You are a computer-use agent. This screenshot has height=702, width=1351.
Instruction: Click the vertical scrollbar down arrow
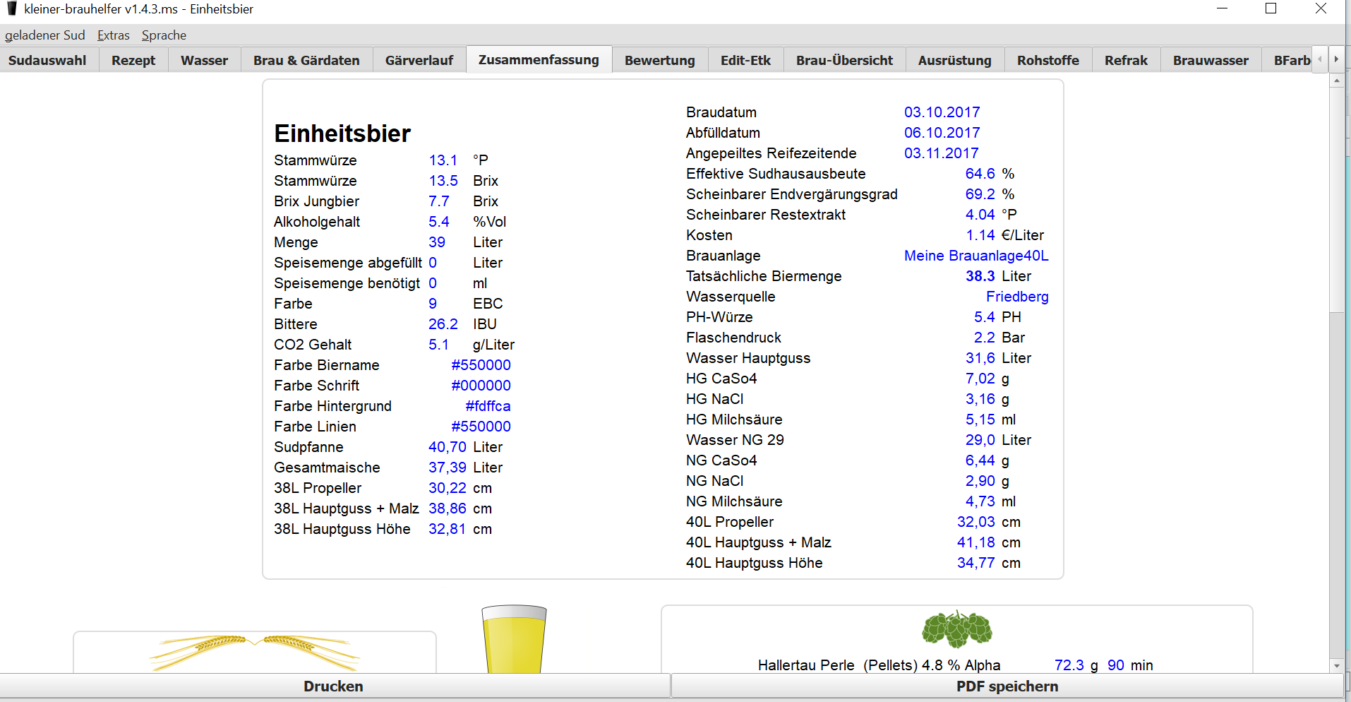(1336, 665)
